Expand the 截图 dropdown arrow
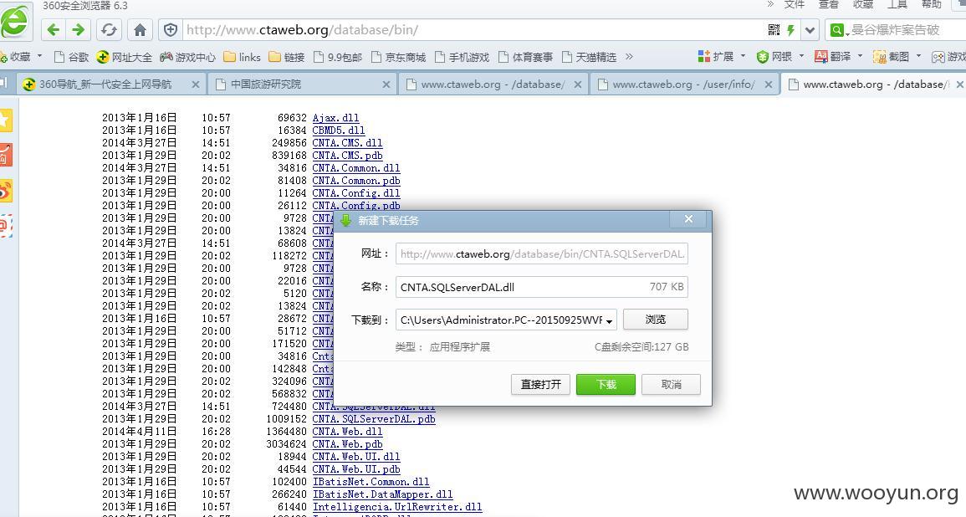Viewport: 966px width, 517px height. [918, 56]
